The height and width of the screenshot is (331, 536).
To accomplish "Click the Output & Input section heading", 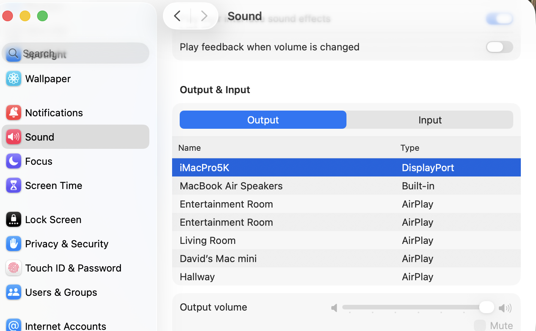I will pyautogui.click(x=215, y=90).
